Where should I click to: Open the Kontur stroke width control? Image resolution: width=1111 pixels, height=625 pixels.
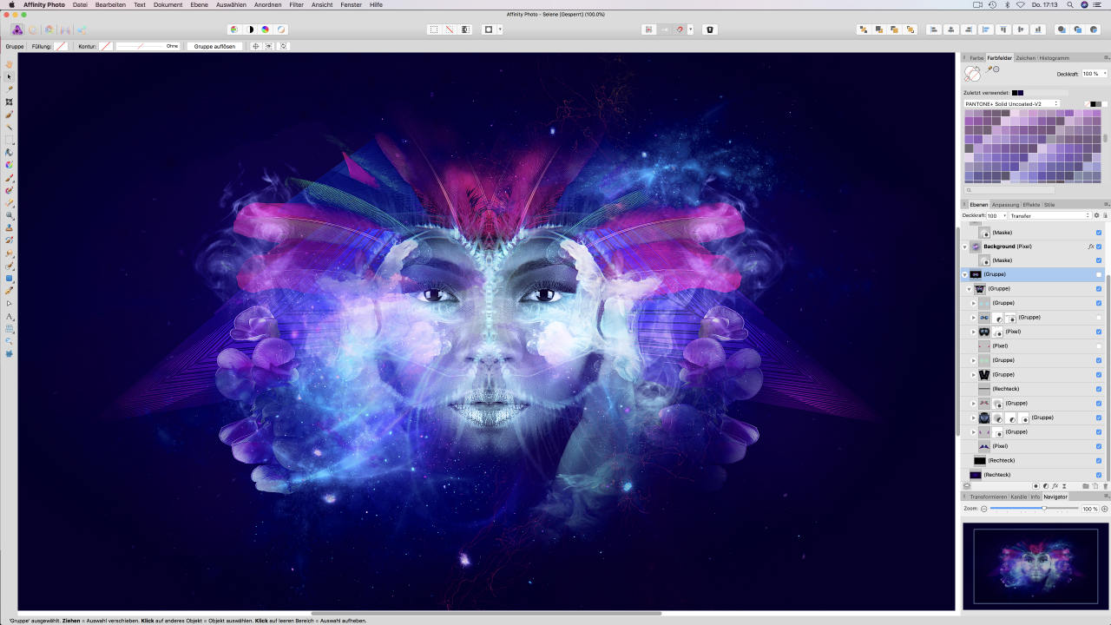click(148, 46)
